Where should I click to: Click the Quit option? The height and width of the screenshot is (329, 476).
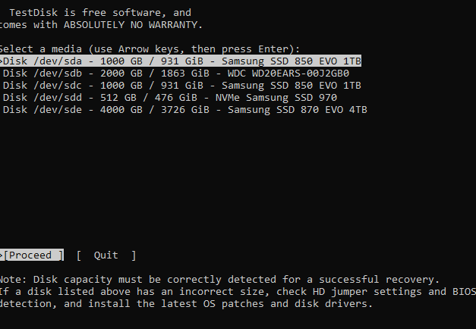(106, 255)
